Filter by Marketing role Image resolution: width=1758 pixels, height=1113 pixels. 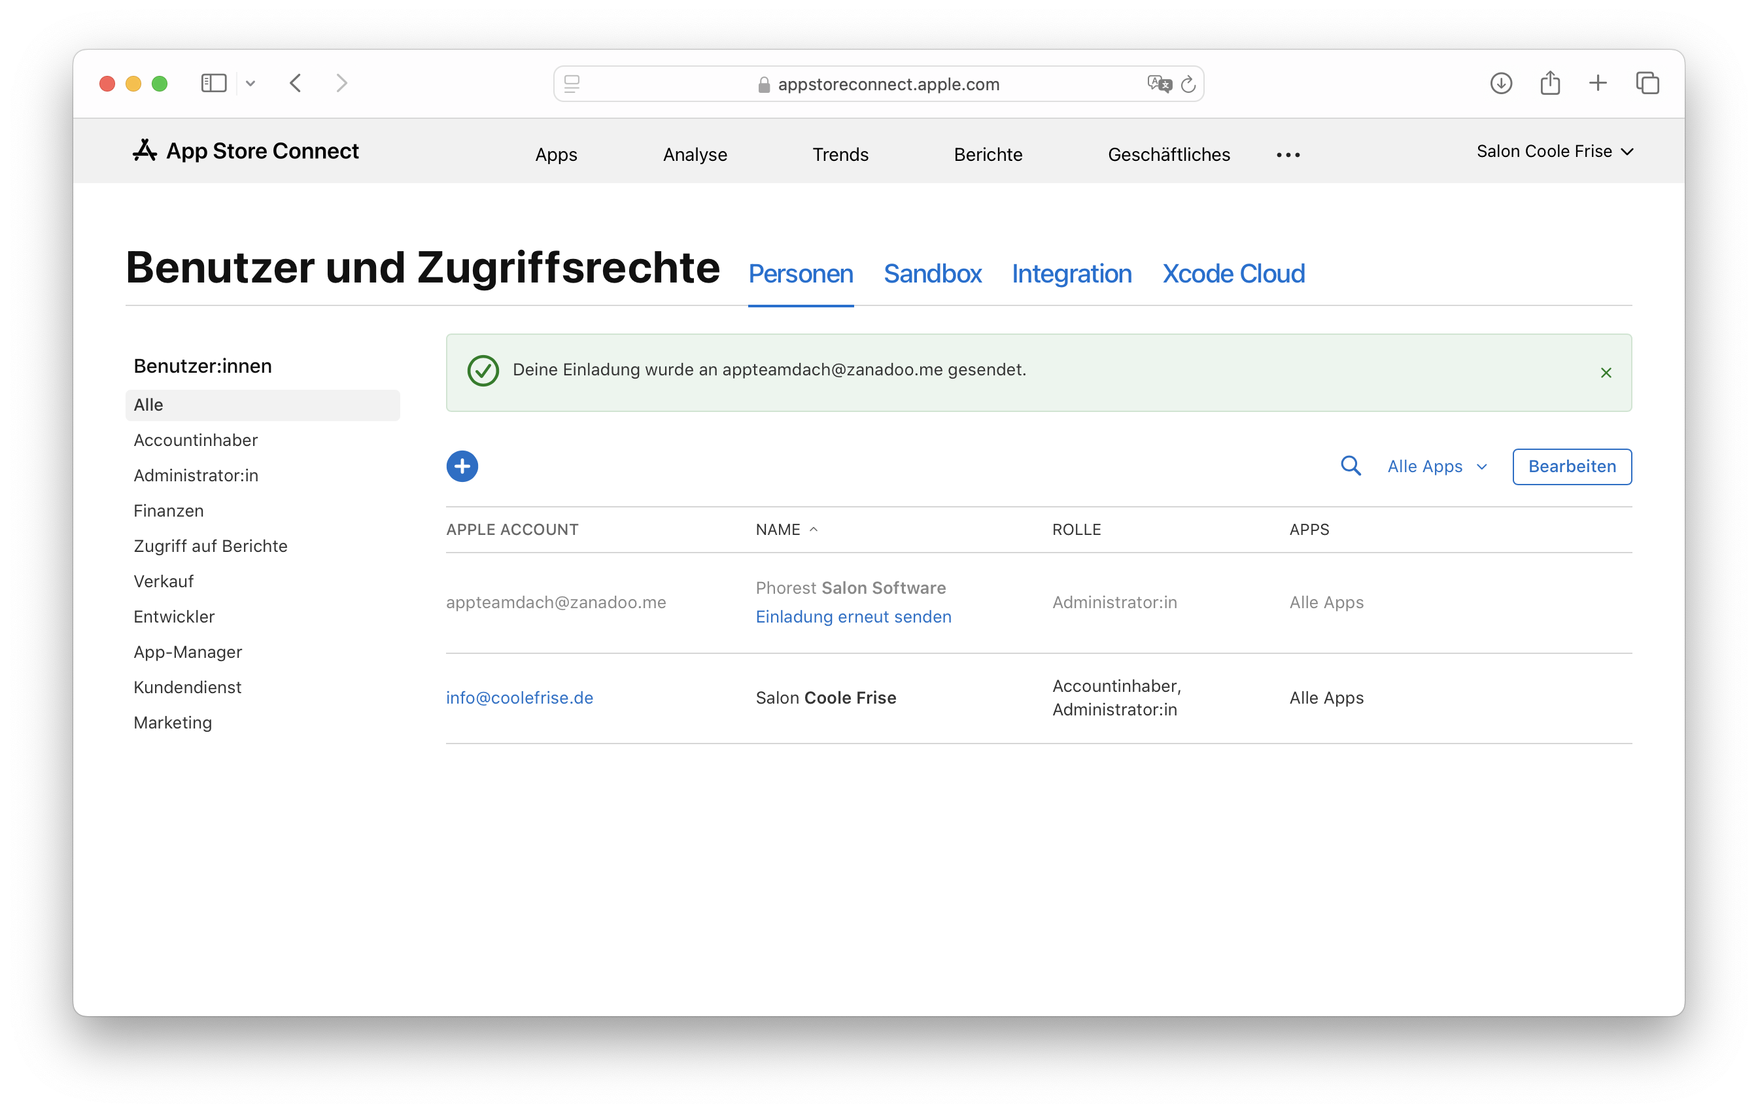172,723
